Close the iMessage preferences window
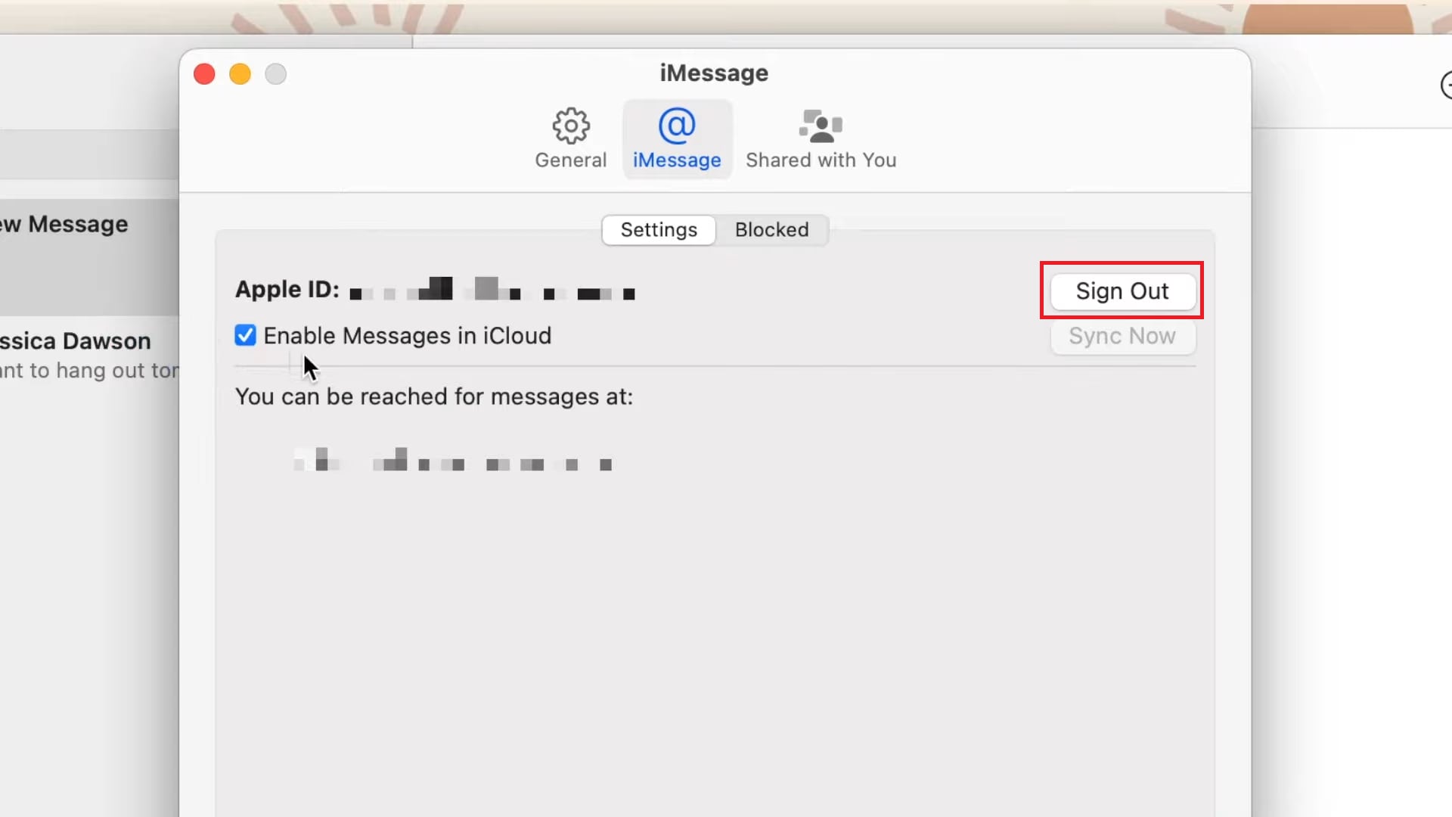1452x817 pixels. [204, 74]
